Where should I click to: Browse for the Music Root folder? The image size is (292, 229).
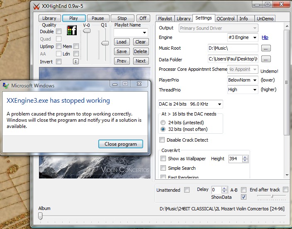click(266, 48)
